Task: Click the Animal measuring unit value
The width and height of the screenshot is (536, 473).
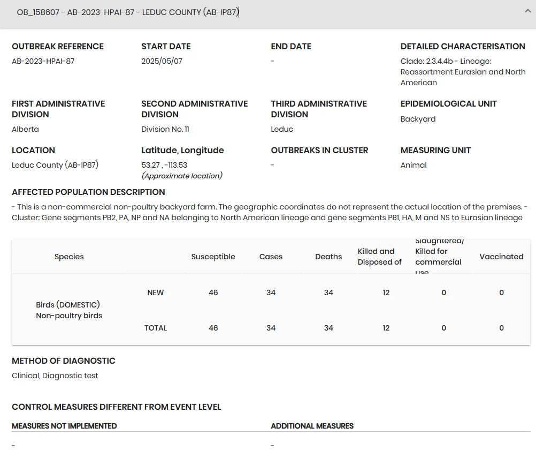Action: click(x=414, y=165)
